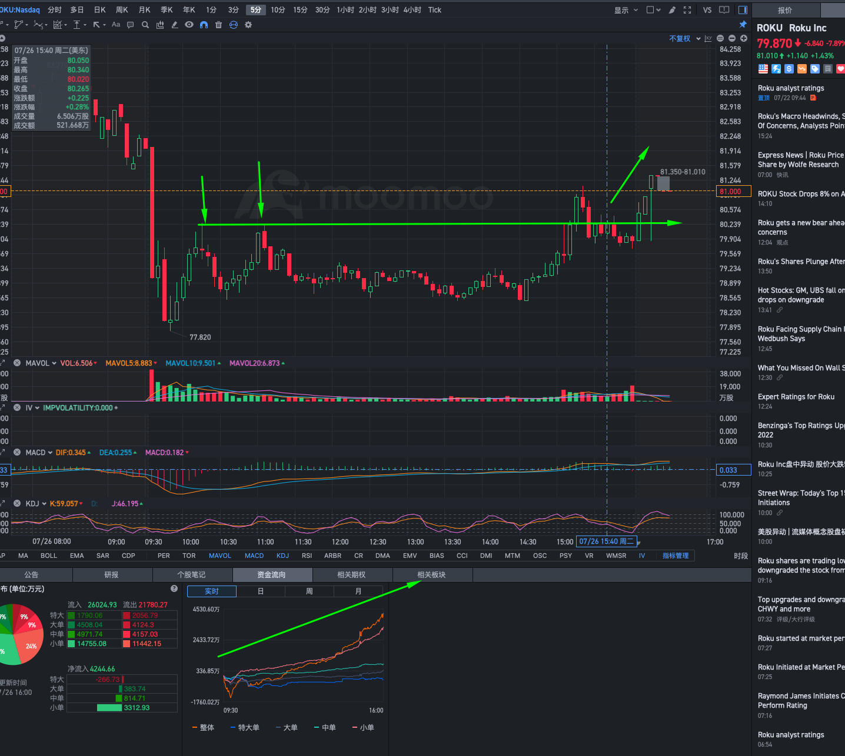Click the orange downtrend chart icon
The width and height of the screenshot is (845, 756).
(x=802, y=69)
